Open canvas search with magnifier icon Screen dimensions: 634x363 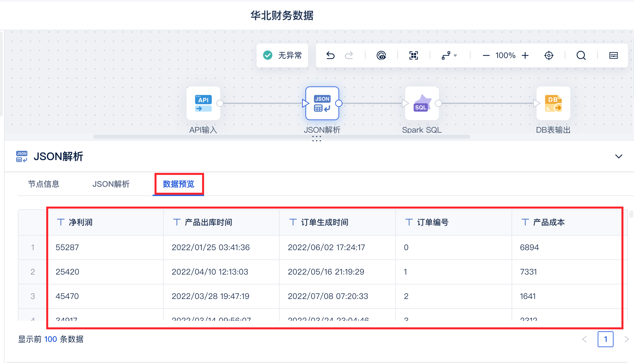tap(581, 55)
